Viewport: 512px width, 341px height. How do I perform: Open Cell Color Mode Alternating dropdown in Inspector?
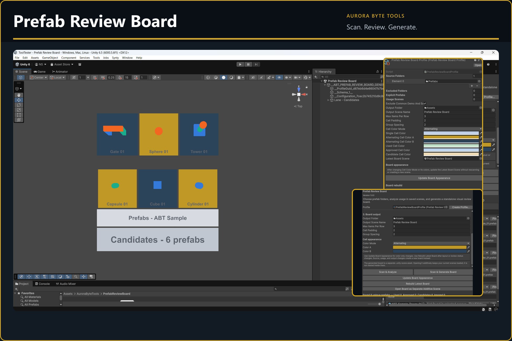[x=453, y=129]
